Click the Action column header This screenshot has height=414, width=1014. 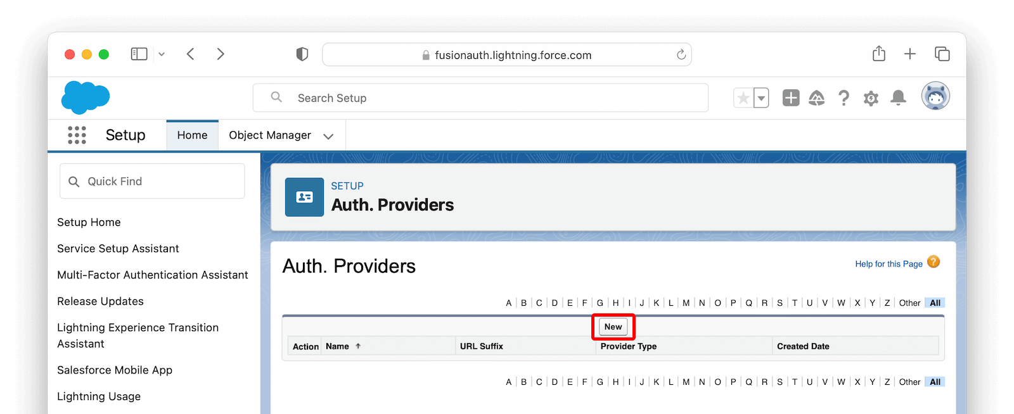(305, 346)
